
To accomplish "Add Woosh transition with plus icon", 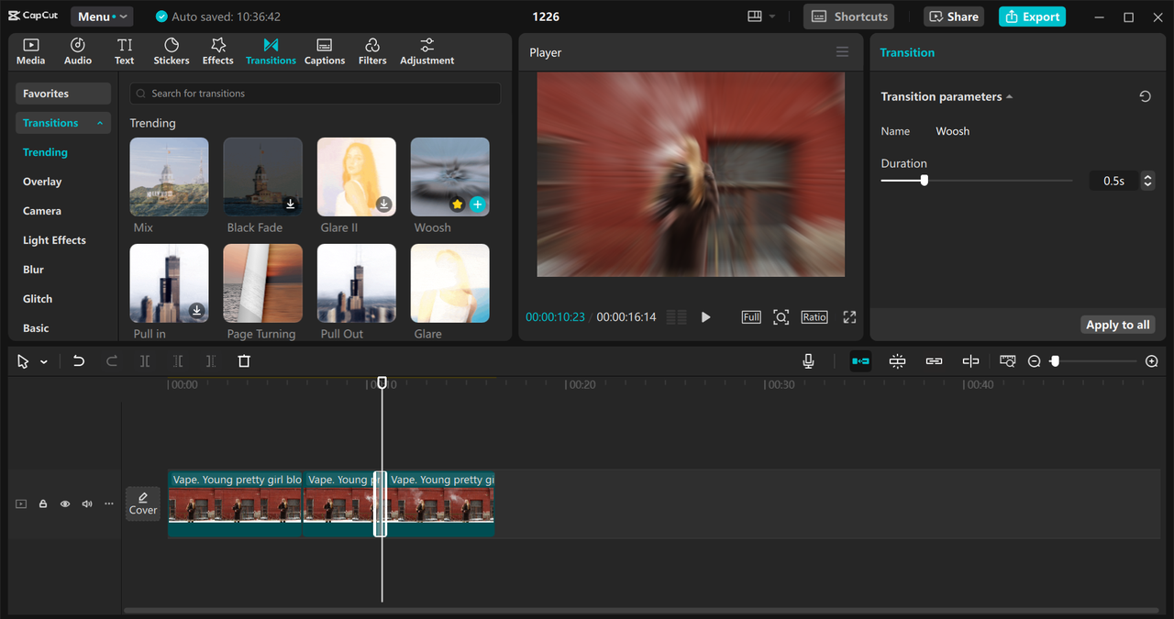I will tap(477, 204).
